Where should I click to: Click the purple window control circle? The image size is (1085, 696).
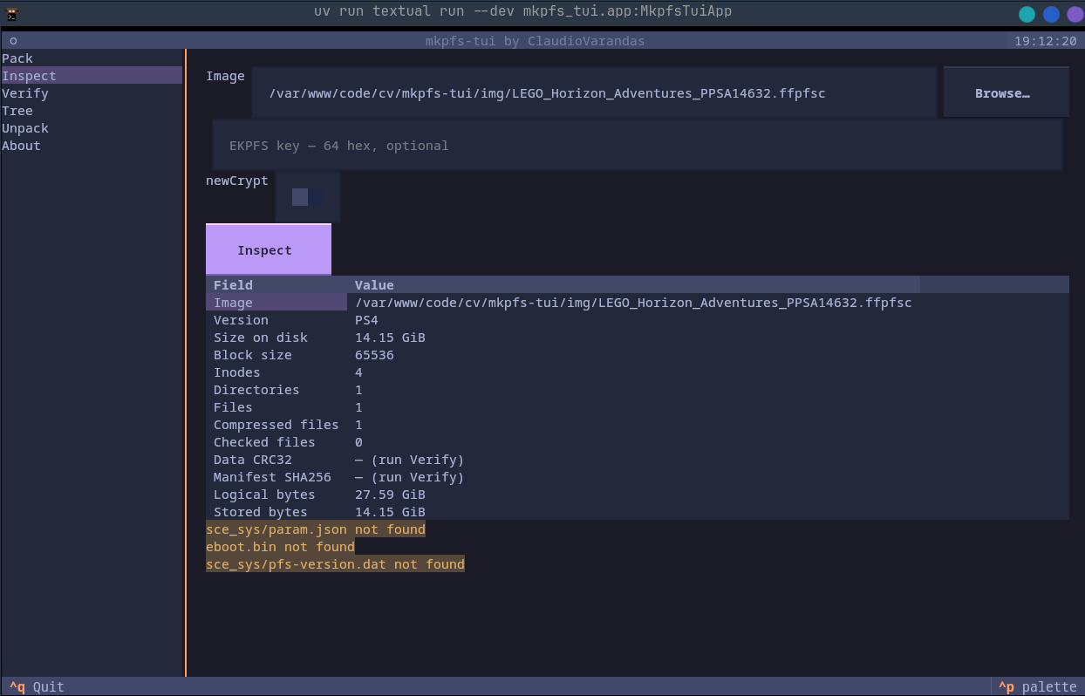coord(1075,14)
